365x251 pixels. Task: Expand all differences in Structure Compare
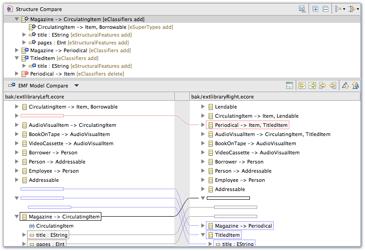coord(315,9)
